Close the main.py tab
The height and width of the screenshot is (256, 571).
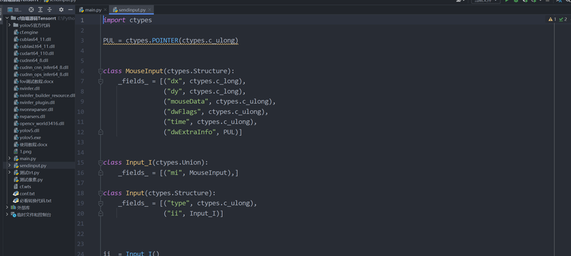(105, 10)
